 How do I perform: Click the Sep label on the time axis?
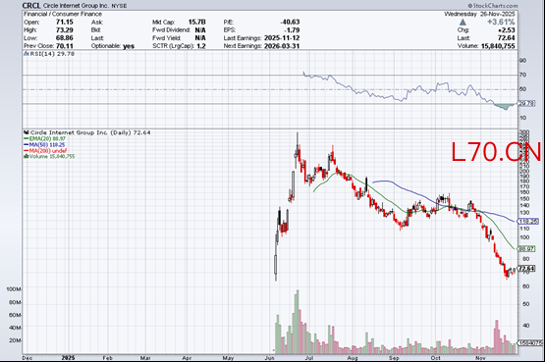394,358
